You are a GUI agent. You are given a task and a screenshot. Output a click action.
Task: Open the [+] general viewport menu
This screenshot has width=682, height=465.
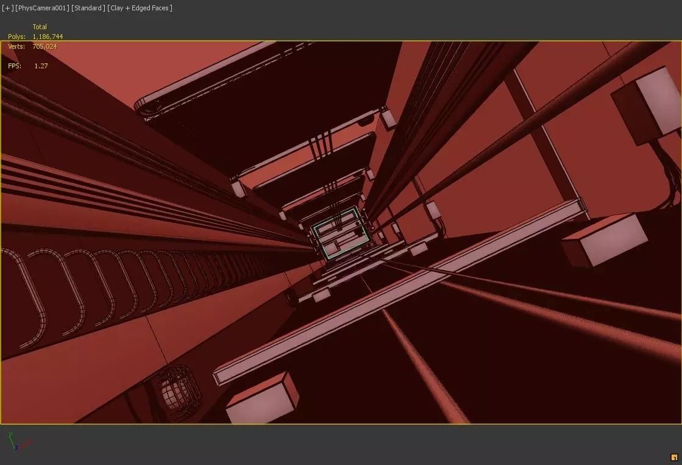tap(7, 8)
